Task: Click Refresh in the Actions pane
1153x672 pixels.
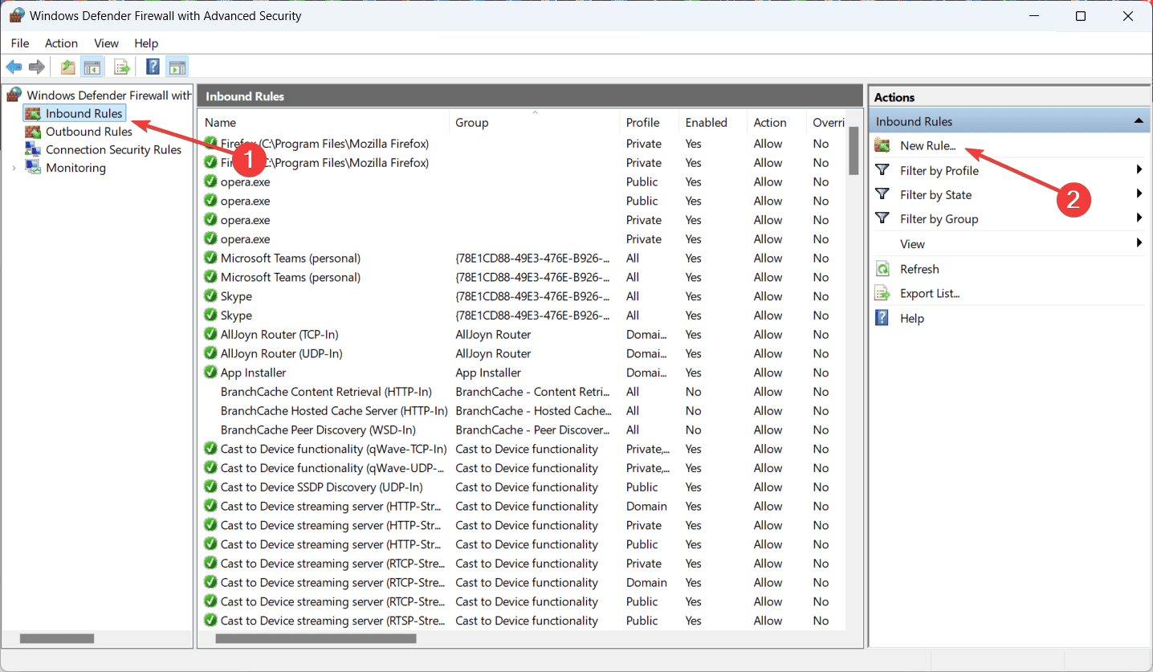Action: pyautogui.click(x=919, y=269)
